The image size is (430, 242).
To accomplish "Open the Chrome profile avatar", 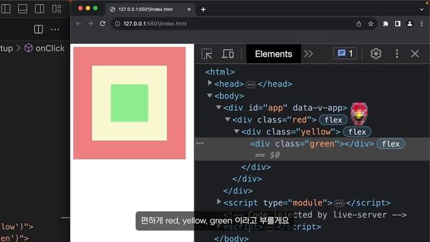I will [x=410, y=24].
